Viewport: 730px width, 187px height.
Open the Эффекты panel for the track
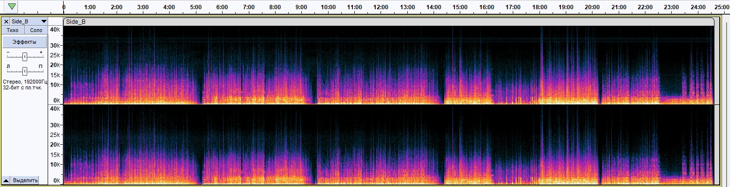(25, 42)
